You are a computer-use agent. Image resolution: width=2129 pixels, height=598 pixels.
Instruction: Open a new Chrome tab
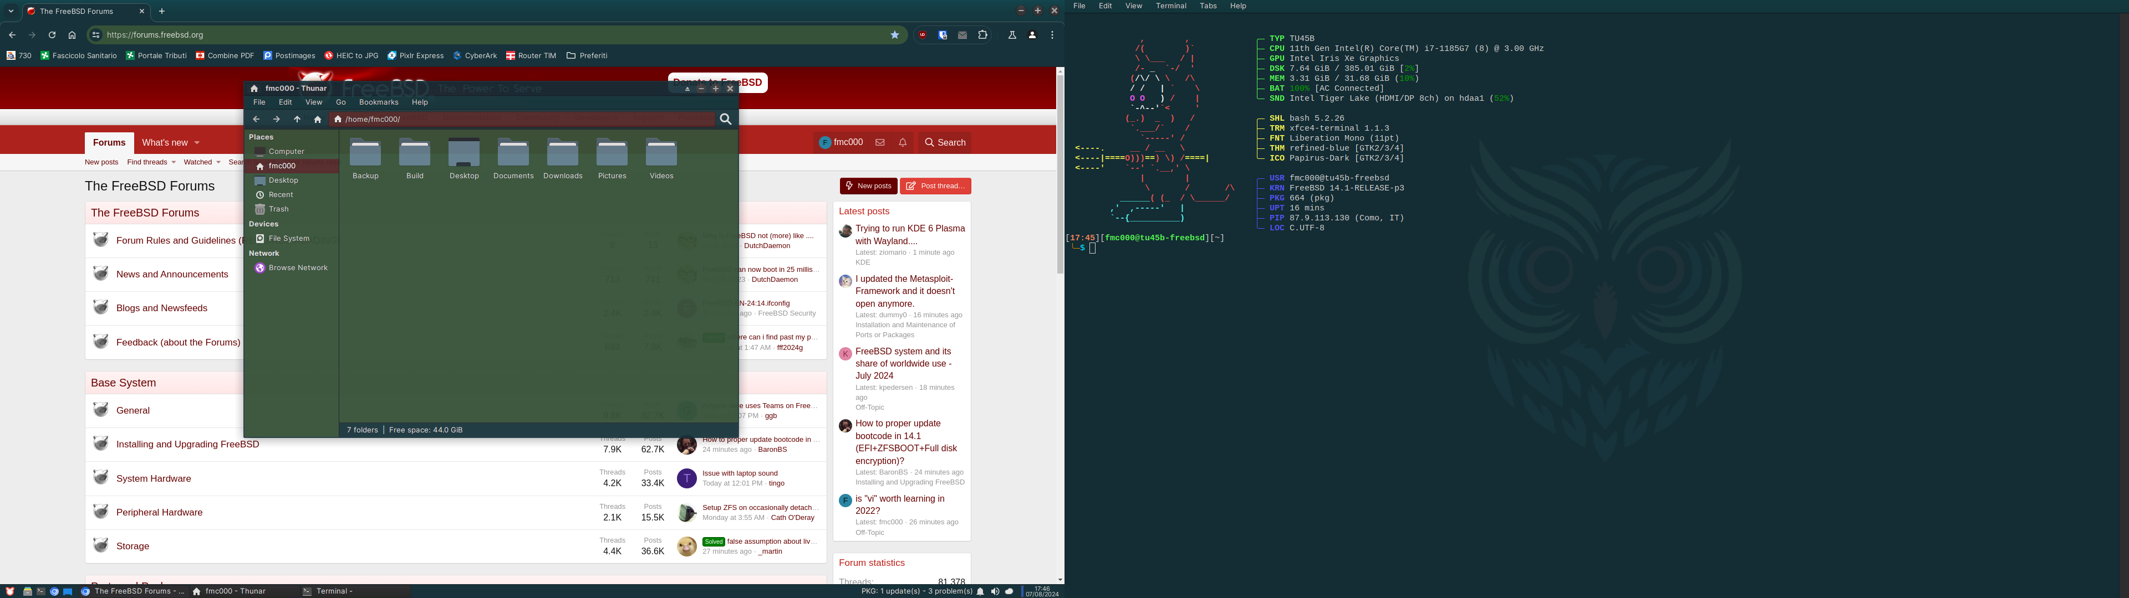tap(162, 12)
